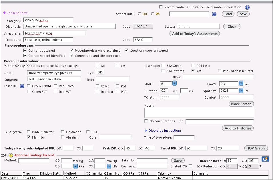Click the yellow IOP abnormal findings alert icon
Screen dimensions: 273x180
11,155
